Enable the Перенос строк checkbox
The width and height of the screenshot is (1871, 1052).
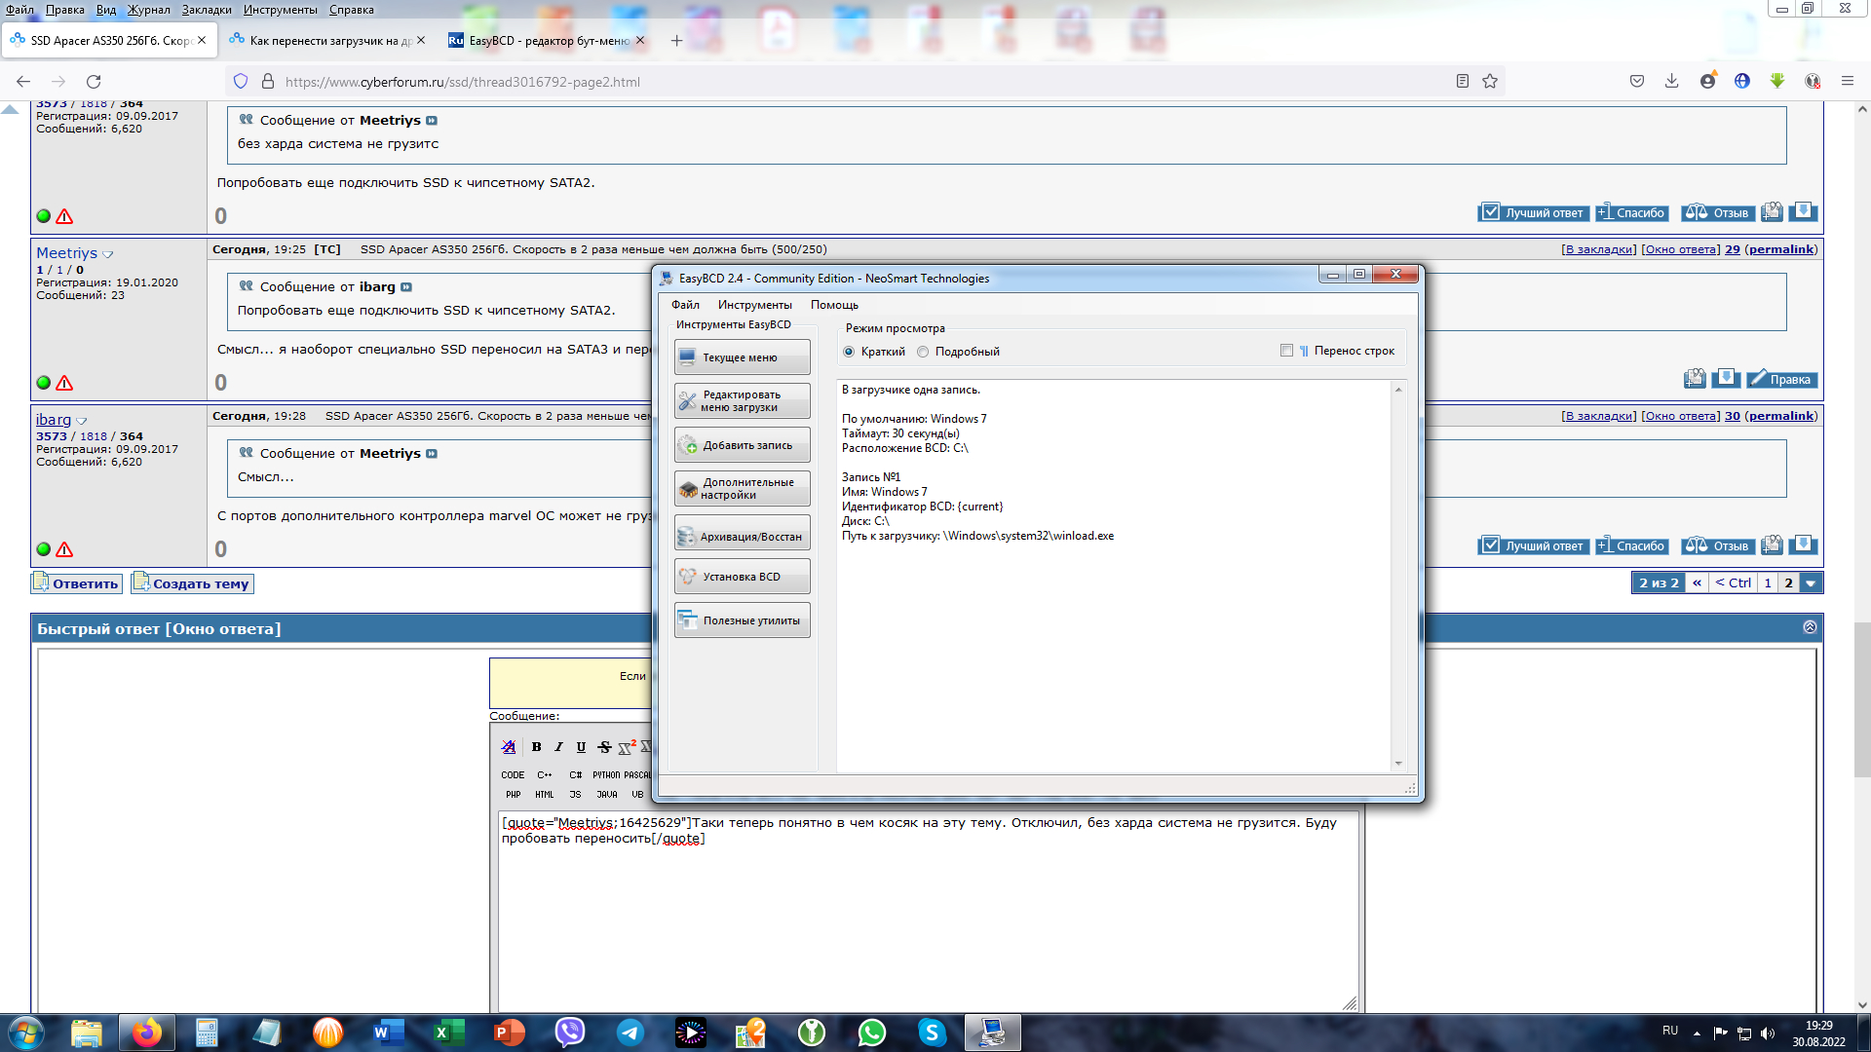click(x=1286, y=351)
